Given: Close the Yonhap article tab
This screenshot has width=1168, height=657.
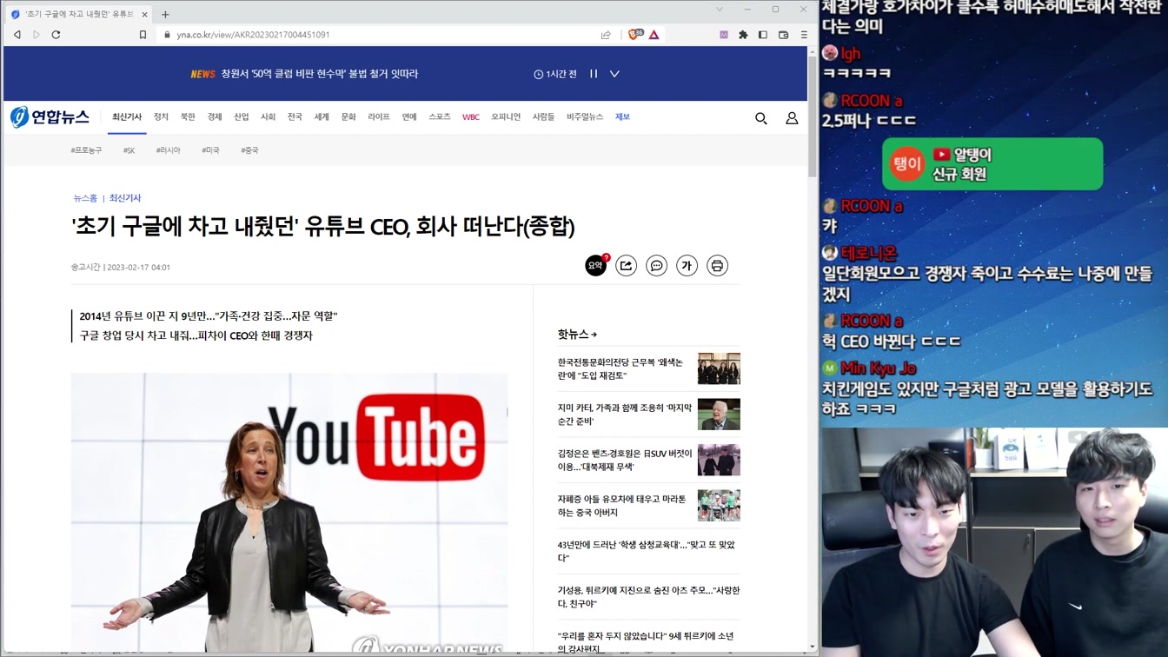Looking at the screenshot, I should pos(143,14).
